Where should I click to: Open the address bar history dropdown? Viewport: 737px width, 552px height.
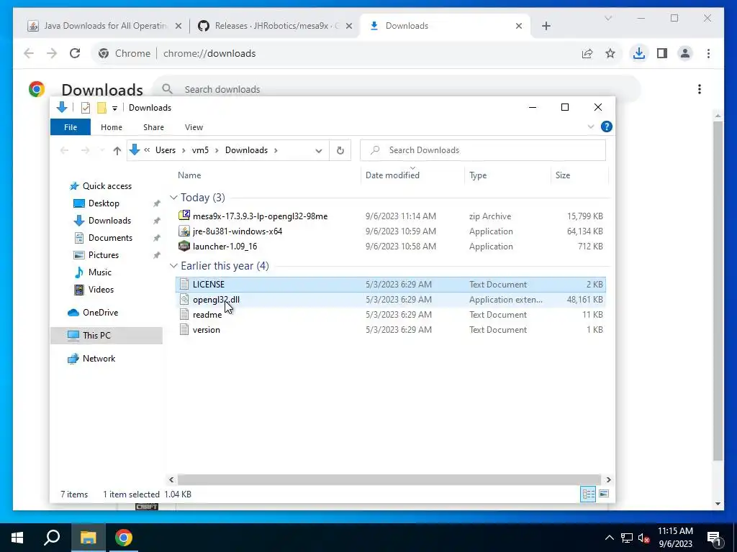click(x=319, y=151)
